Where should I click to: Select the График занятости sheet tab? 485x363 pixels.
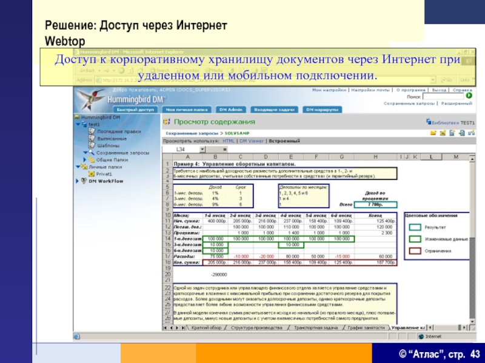[x=366, y=328]
